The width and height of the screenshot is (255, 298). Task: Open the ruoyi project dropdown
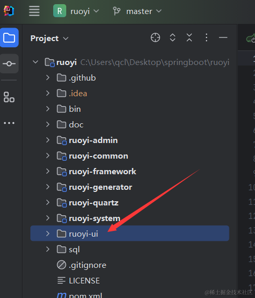[76, 11]
